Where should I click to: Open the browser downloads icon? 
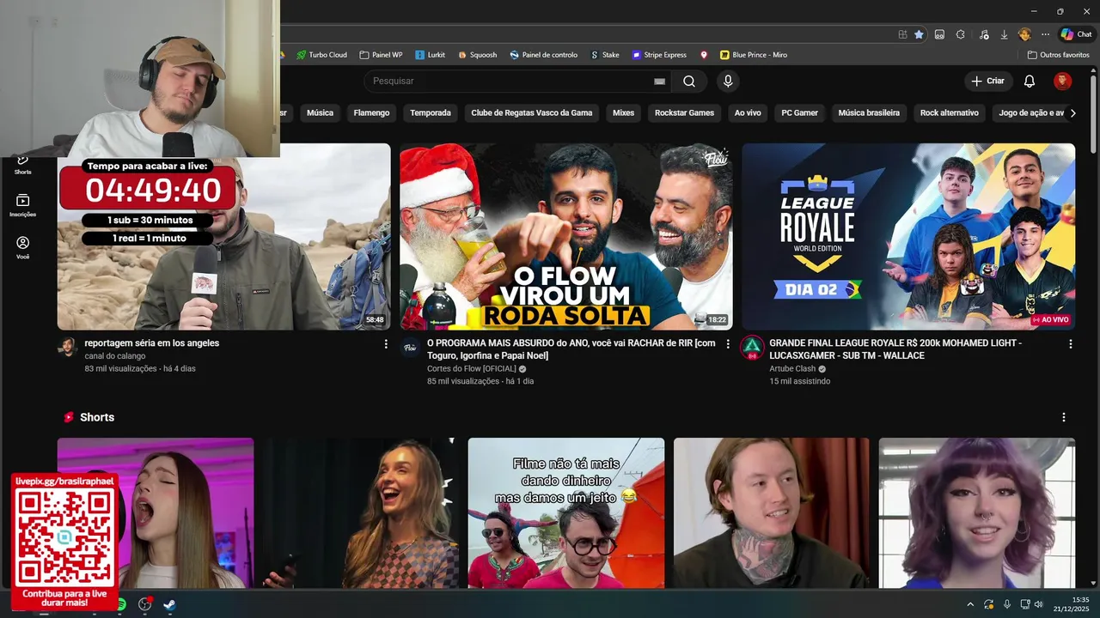coord(1004,34)
